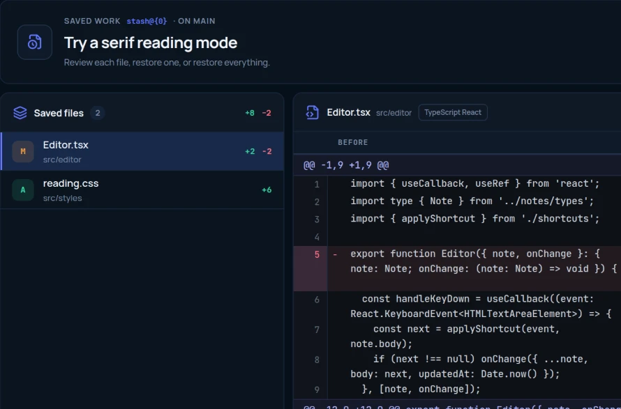Click line number 3 in diff gutter
This screenshot has height=409, width=621.
[317, 219]
